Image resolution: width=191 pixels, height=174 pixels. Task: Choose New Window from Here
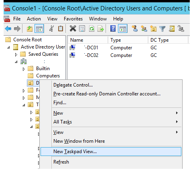111,141
